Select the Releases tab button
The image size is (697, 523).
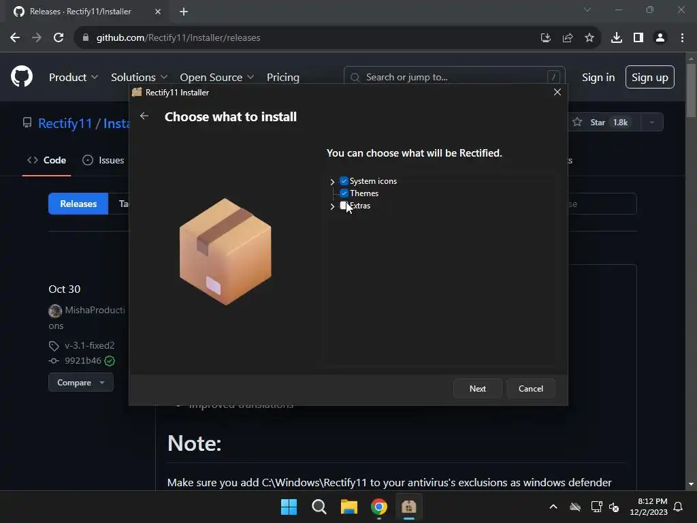click(78, 204)
